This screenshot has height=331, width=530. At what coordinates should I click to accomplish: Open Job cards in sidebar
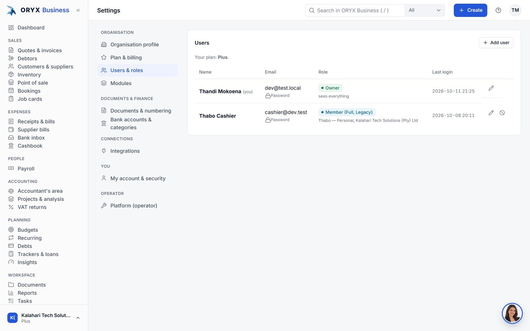click(30, 99)
